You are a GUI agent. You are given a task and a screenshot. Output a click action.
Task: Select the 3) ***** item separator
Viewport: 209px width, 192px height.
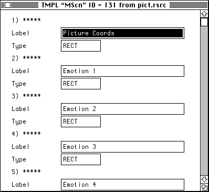[x=26, y=96]
